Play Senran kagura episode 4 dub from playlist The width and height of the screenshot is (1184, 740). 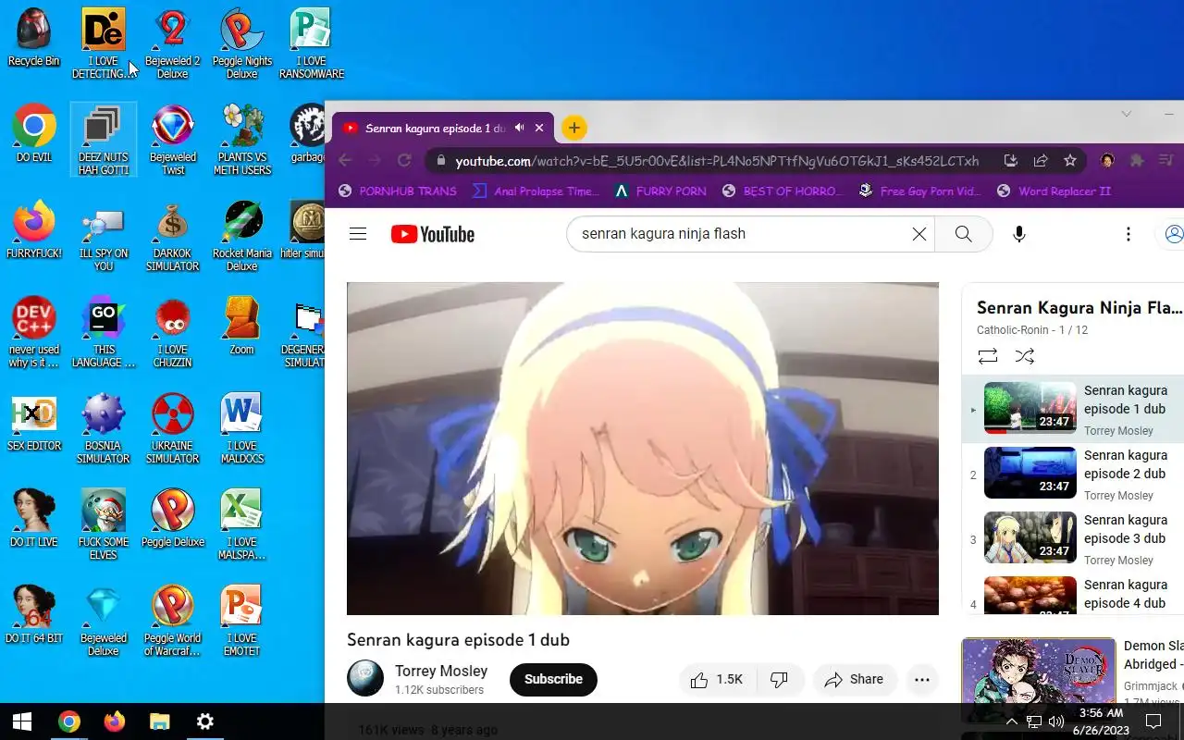(1073, 594)
